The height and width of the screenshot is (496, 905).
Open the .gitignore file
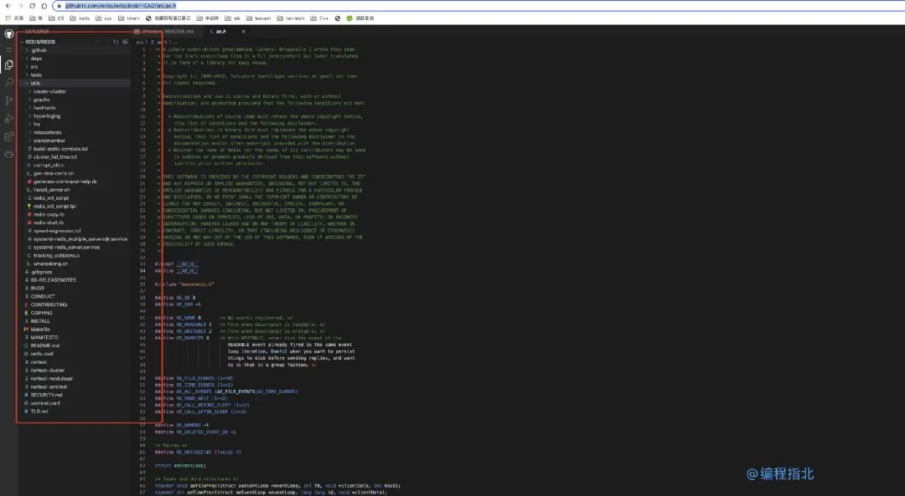tap(75, 272)
